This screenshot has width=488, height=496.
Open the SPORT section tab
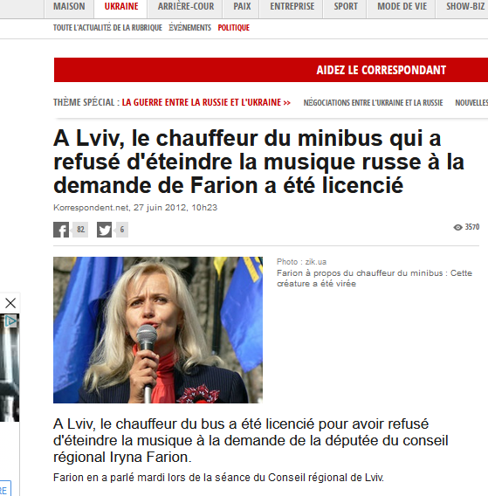point(346,6)
